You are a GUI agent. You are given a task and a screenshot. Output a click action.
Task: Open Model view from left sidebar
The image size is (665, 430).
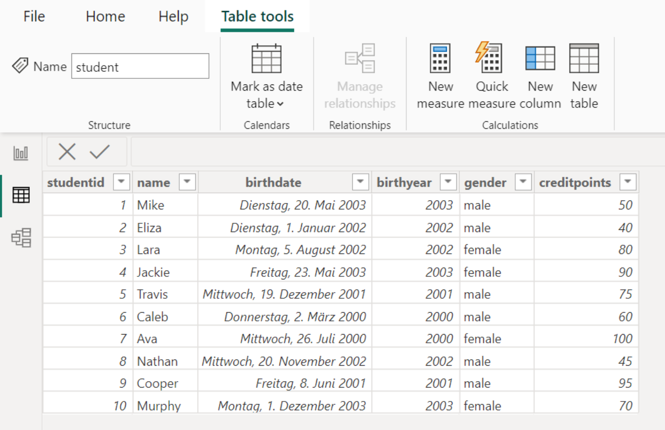click(x=21, y=238)
